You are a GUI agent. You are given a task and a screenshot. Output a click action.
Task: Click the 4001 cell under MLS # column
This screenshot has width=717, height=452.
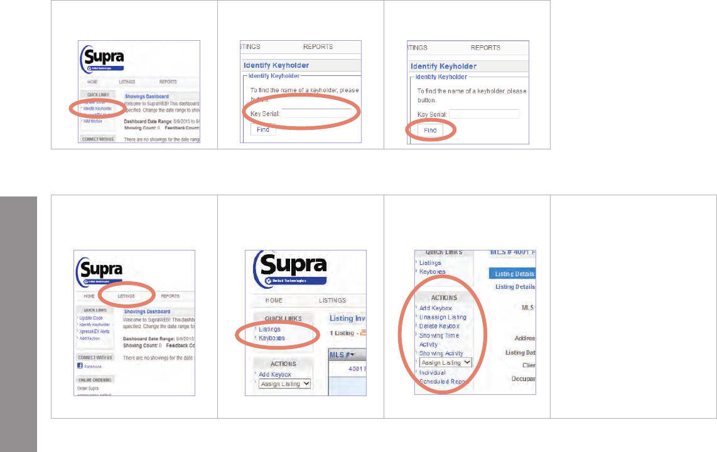coord(357,369)
